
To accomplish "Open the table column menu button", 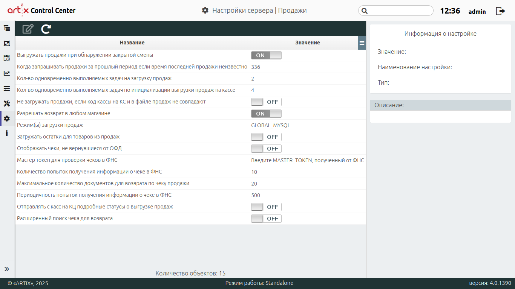I will pos(362,43).
